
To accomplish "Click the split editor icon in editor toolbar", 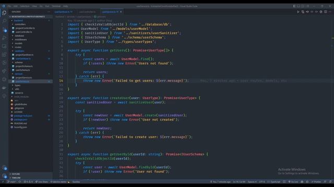I will click(x=326, y=12).
